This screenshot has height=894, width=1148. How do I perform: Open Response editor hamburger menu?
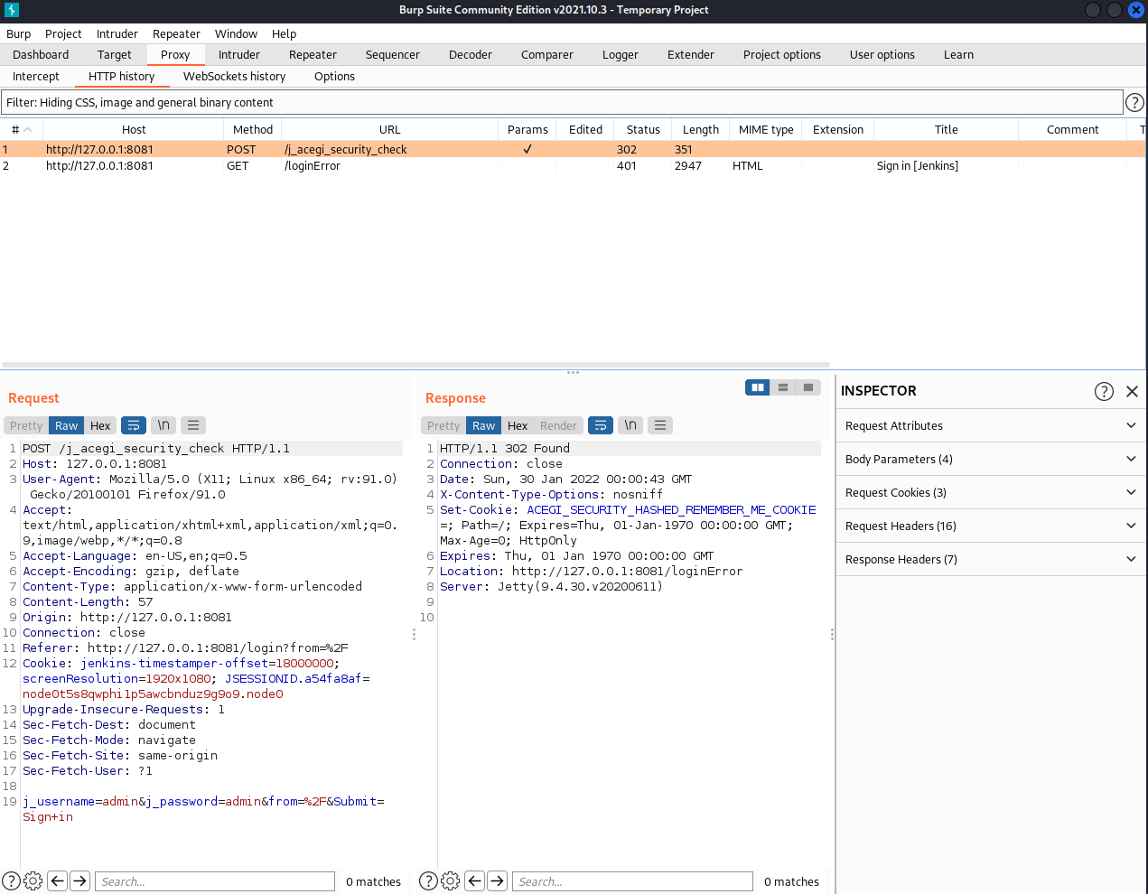pyautogui.click(x=660, y=425)
